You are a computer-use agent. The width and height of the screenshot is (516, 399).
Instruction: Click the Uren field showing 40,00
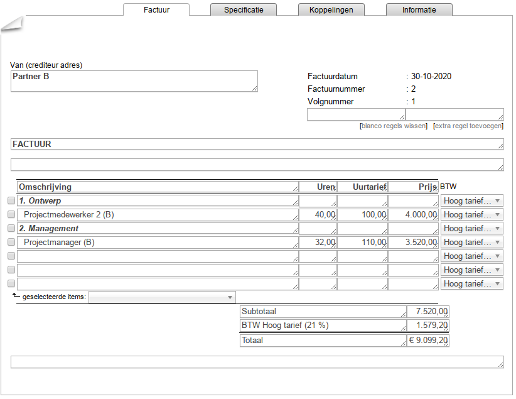point(318,215)
